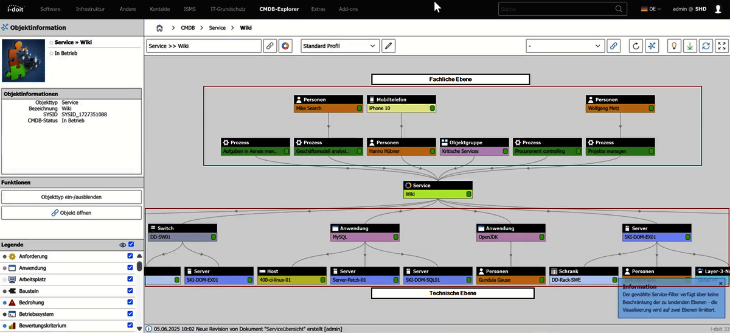Screen dimensions: 730x333
Task: Close the Information popup
Action: [x=721, y=283]
